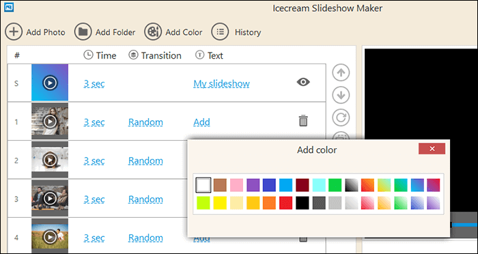Click the Time column header
The width and height of the screenshot is (478, 254).
pos(100,55)
